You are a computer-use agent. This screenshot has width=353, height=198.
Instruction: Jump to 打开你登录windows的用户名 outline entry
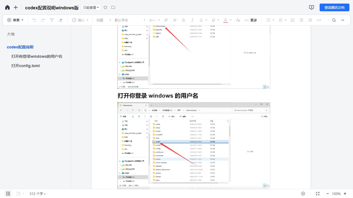37,56
